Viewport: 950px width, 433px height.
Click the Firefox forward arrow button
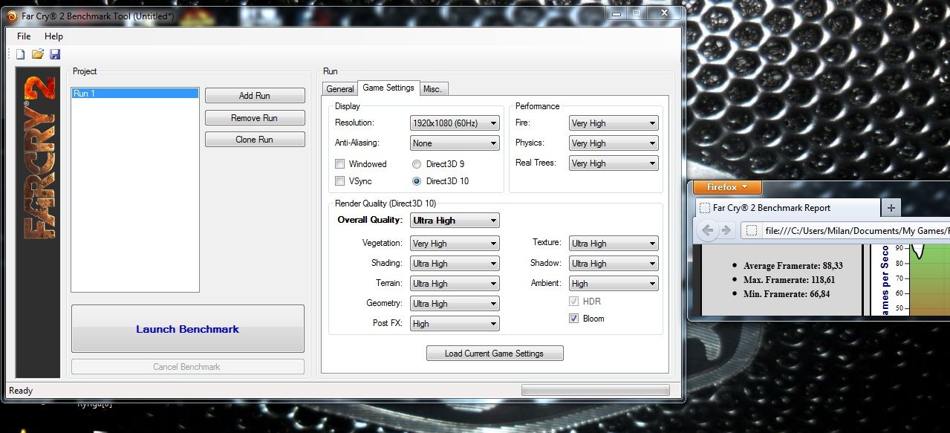(726, 230)
